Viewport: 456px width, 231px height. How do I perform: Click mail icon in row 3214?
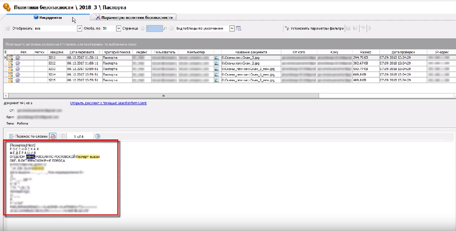click(10, 74)
